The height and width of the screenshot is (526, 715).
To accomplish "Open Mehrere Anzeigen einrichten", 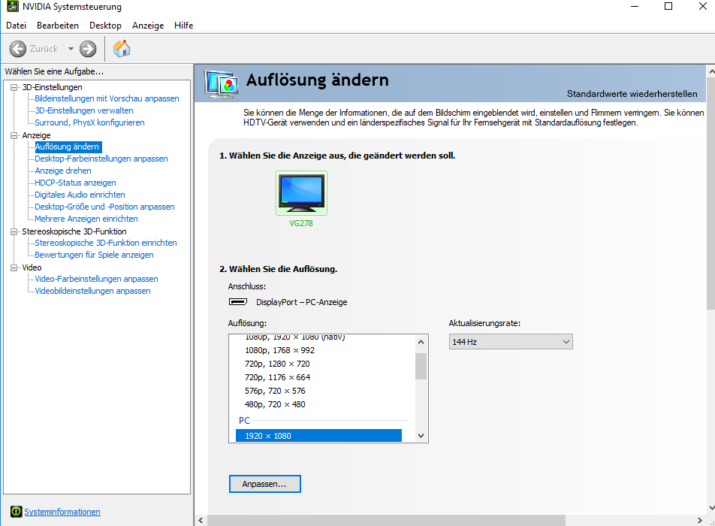I will click(x=86, y=219).
